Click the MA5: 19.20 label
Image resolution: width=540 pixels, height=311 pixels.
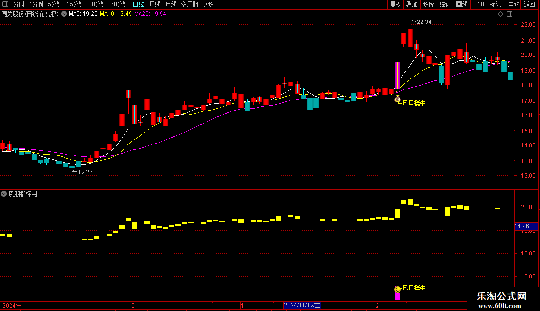pyautogui.click(x=83, y=14)
